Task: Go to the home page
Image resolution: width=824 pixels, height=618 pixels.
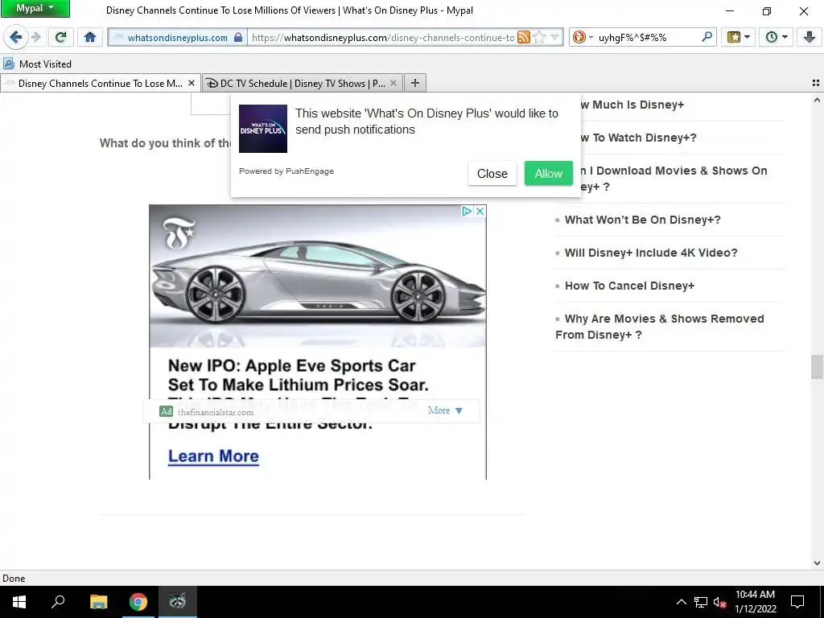Action: point(90,37)
